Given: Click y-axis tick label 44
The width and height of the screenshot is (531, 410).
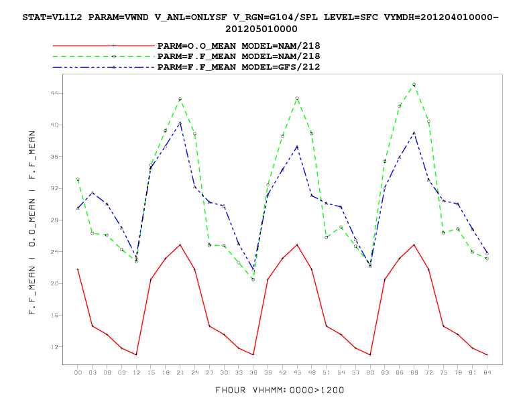Looking at the screenshot, I should pyautogui.click(x=54, y=93).
